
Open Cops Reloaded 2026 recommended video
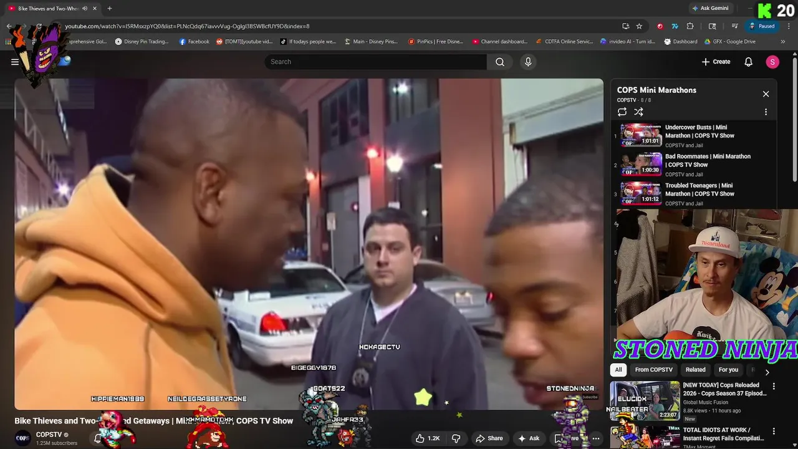pyautogui.click(x=724, y=390)
